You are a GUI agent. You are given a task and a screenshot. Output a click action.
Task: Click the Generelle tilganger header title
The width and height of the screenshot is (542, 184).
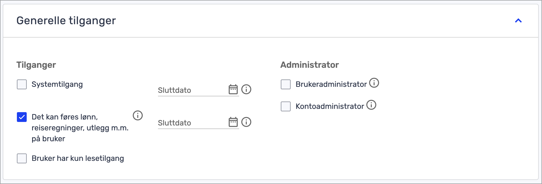[66, 21]
